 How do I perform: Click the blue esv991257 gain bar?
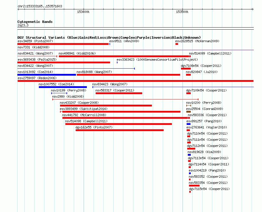(x=188, y=124)
